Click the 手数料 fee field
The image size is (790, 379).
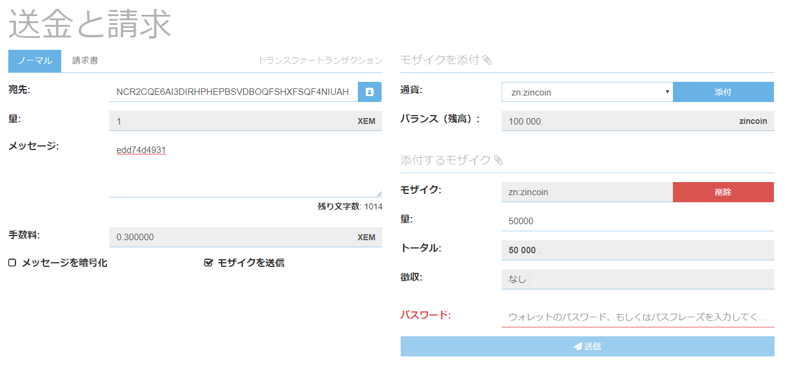pos(233,237)
